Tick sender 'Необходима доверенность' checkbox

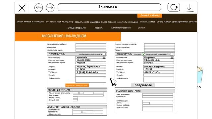(104, 54)
